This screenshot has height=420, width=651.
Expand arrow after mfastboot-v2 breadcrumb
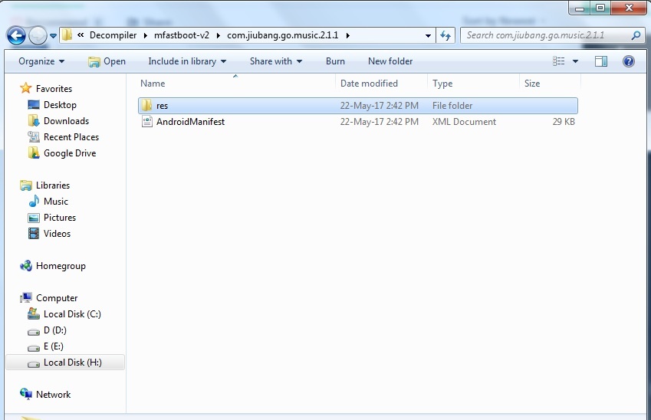point(218,36)
